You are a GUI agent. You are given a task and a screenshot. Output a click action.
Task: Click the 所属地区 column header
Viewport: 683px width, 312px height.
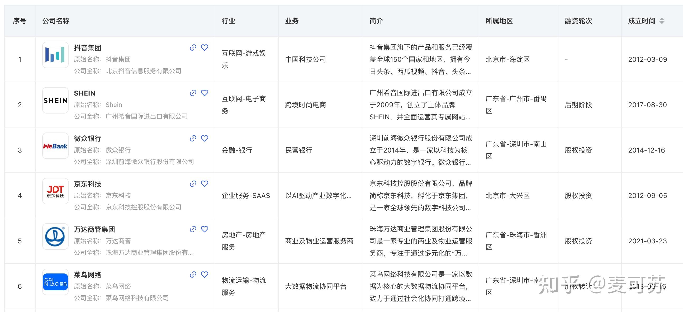tap(499, 21)
